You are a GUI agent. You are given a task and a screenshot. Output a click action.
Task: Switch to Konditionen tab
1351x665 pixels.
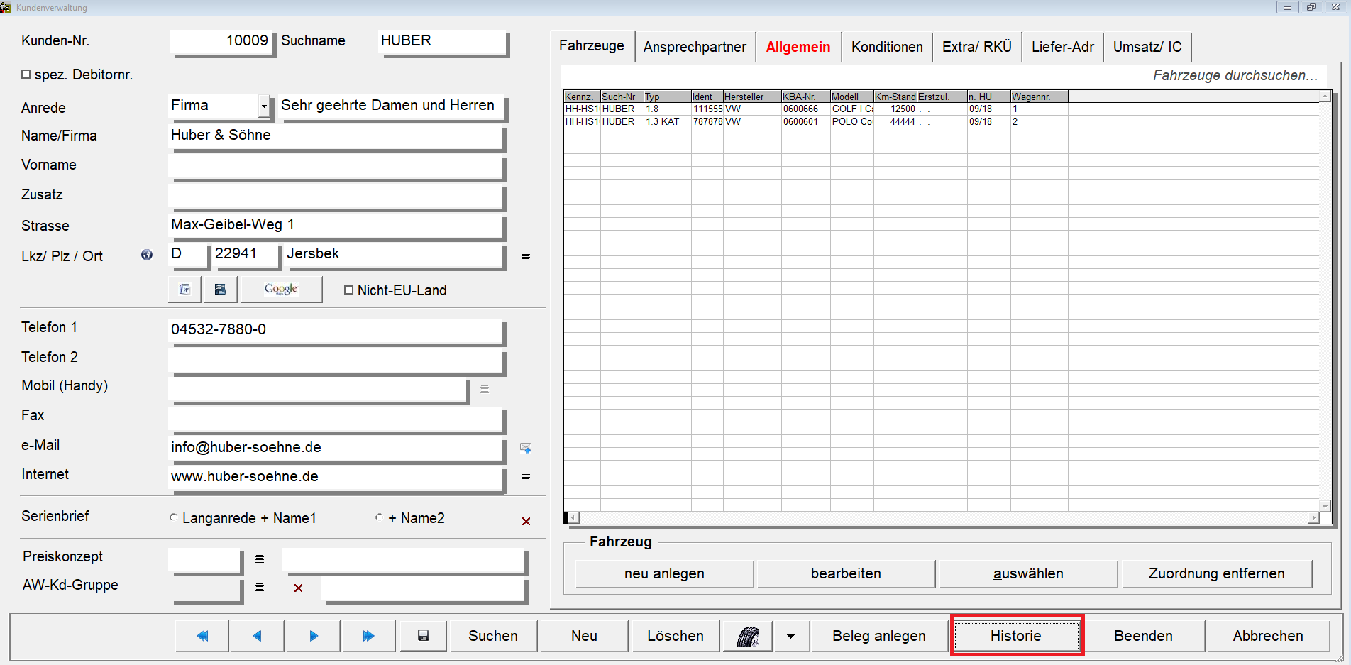(x=887, y=47)
